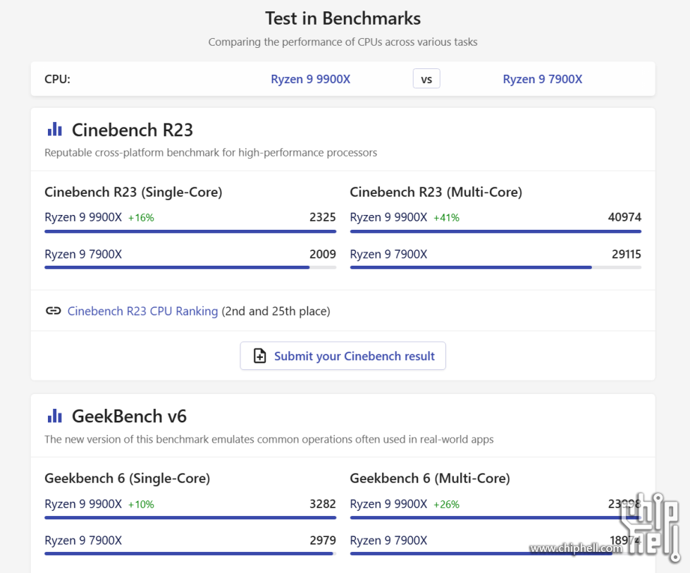
Task: Click the 2325 single-core score bar
Action: (190, 231)
